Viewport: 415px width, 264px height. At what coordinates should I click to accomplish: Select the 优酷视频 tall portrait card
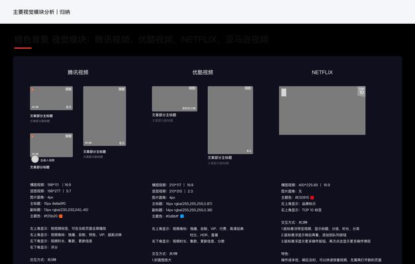230,120
